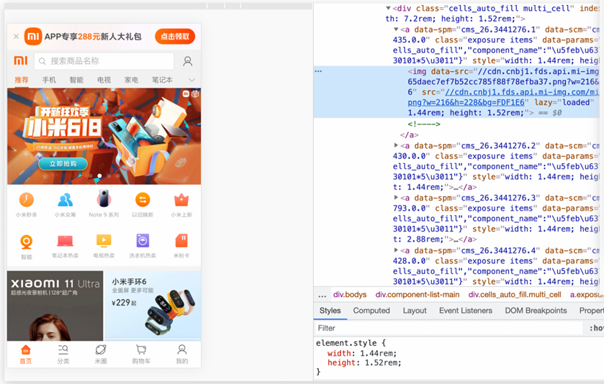Focus the 搜索商品名称 search field

[104, 61]
